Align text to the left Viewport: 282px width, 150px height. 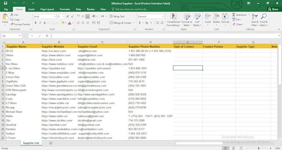click(78, 23)
